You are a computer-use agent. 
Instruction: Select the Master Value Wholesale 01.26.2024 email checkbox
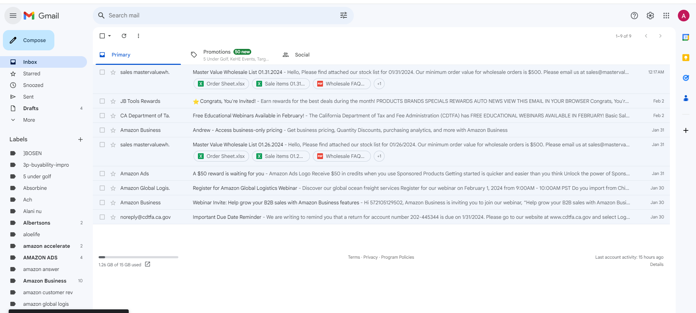pyautogui.click(x=102, y=145)
